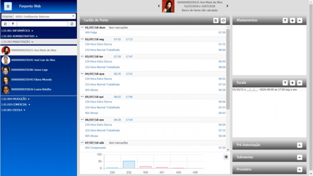Click the 07:02 clock-in time on 02/07/18

117,39
